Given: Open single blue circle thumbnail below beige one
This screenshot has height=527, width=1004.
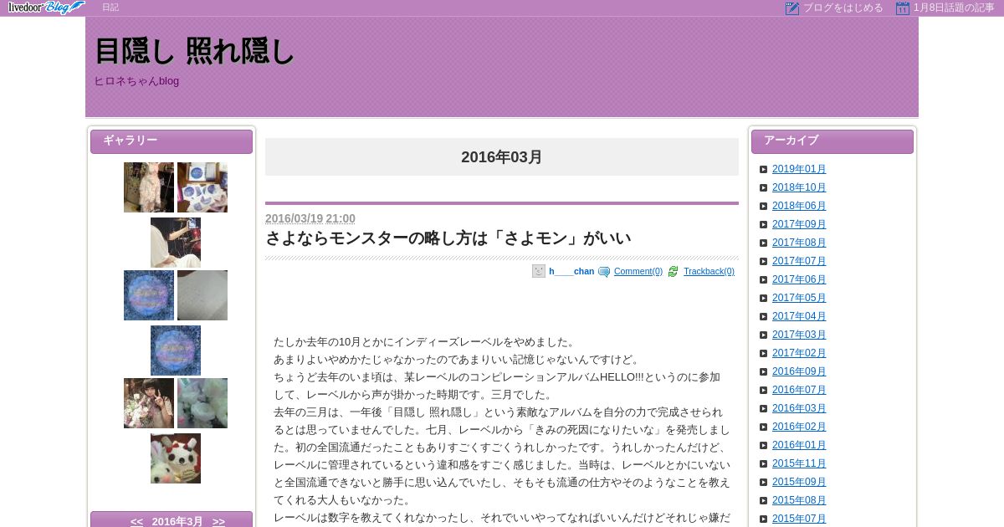Looking at the screenshot, I should [x=176, y=350].
